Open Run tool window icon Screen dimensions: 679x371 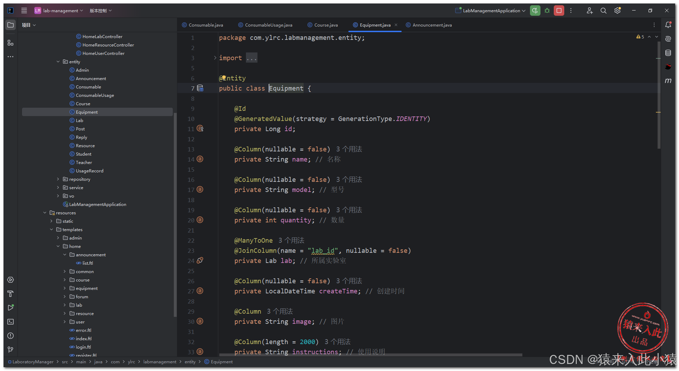point(10,308)
